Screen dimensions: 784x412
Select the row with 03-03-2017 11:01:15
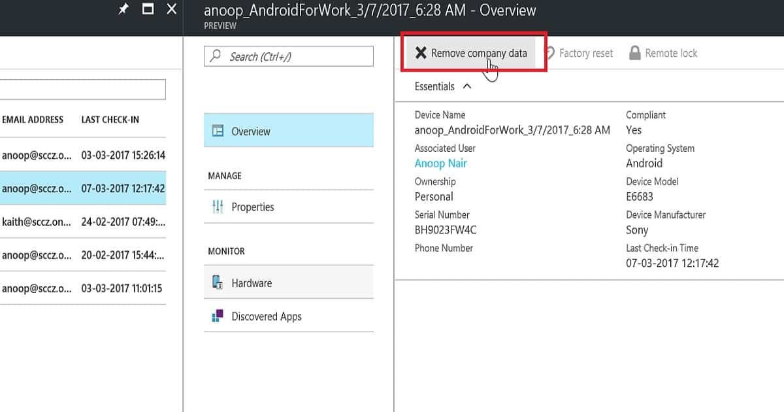tap(83, 288)
